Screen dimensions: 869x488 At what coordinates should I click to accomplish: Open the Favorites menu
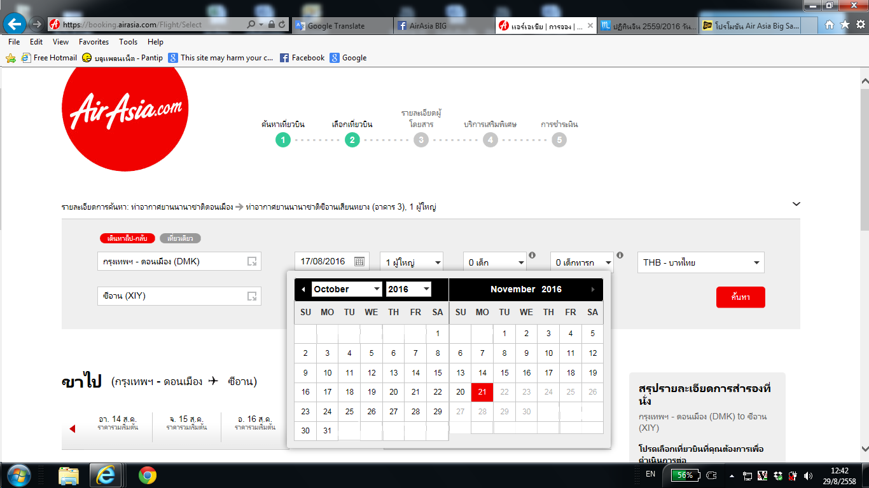(x=94, y=42)
